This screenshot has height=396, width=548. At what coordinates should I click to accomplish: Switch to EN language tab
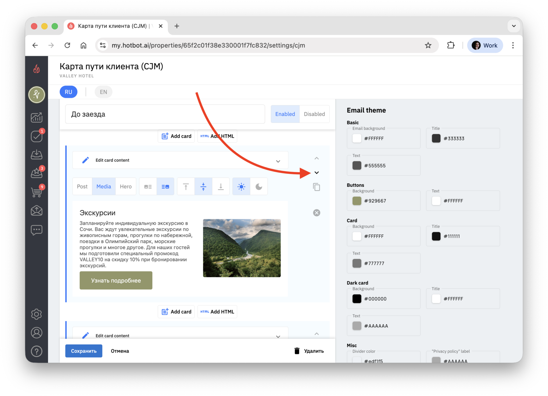point(103,92)
